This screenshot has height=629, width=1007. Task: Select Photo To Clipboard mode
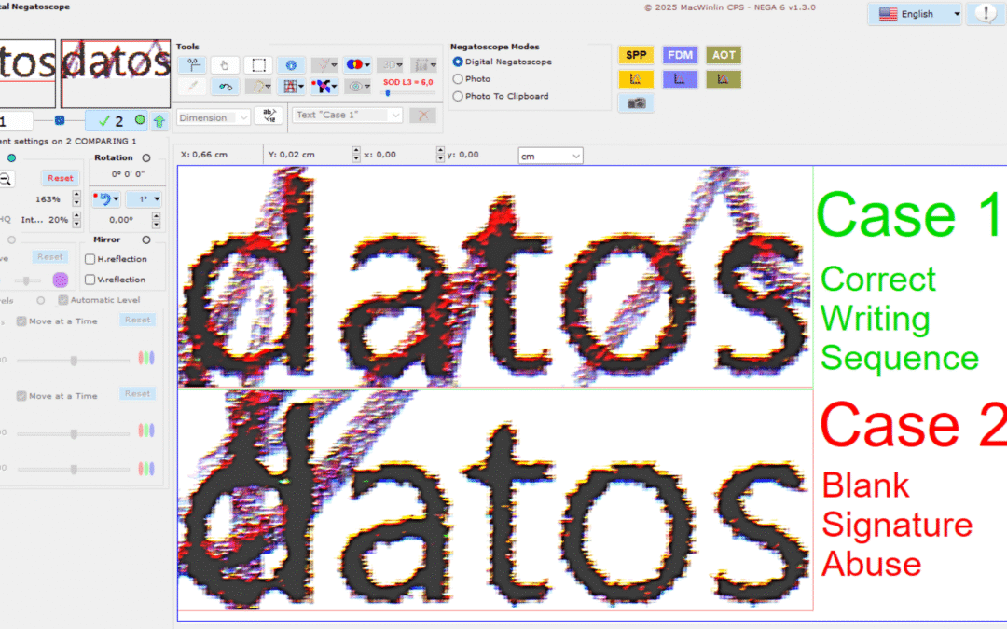pyautogui.click(x=457, y=96)
